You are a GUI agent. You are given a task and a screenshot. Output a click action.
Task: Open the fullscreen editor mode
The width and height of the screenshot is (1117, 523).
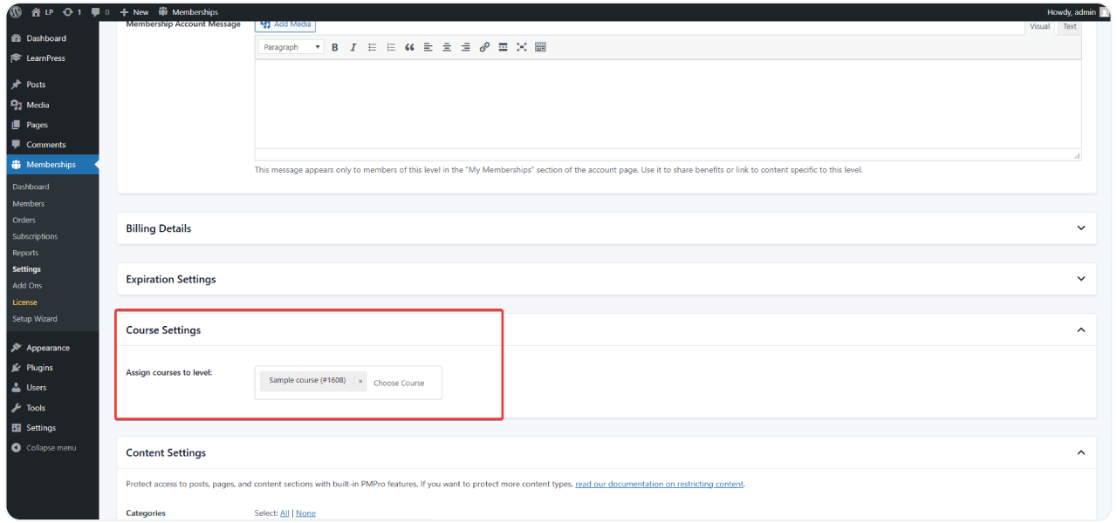(522, 47)
